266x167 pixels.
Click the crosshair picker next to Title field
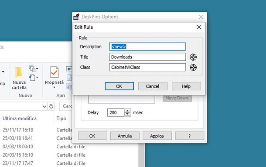[x=193, y=57]
